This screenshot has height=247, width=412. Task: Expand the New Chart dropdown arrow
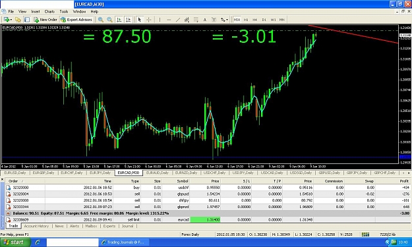coord(11,20)
